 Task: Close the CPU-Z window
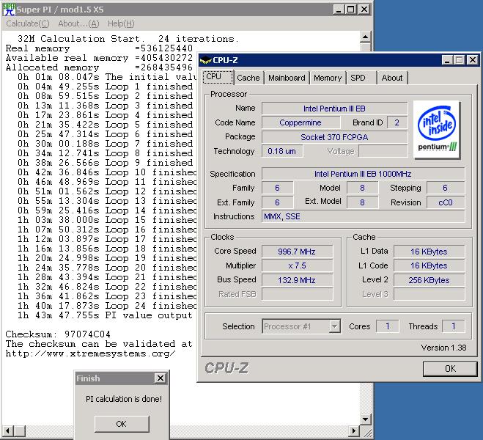473,60
